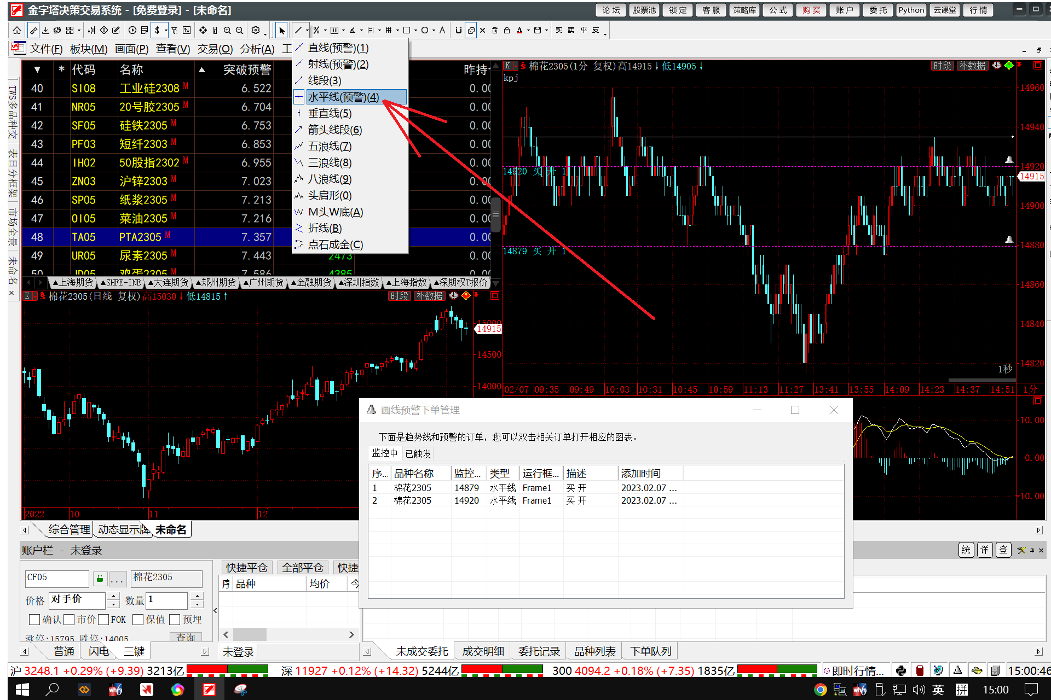Click the zoom in magnifier icon
Screen dimensions: 1051x700
(227, 31)
